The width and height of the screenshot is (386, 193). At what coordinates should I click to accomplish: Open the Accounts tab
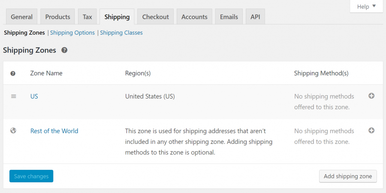point(194,17)
